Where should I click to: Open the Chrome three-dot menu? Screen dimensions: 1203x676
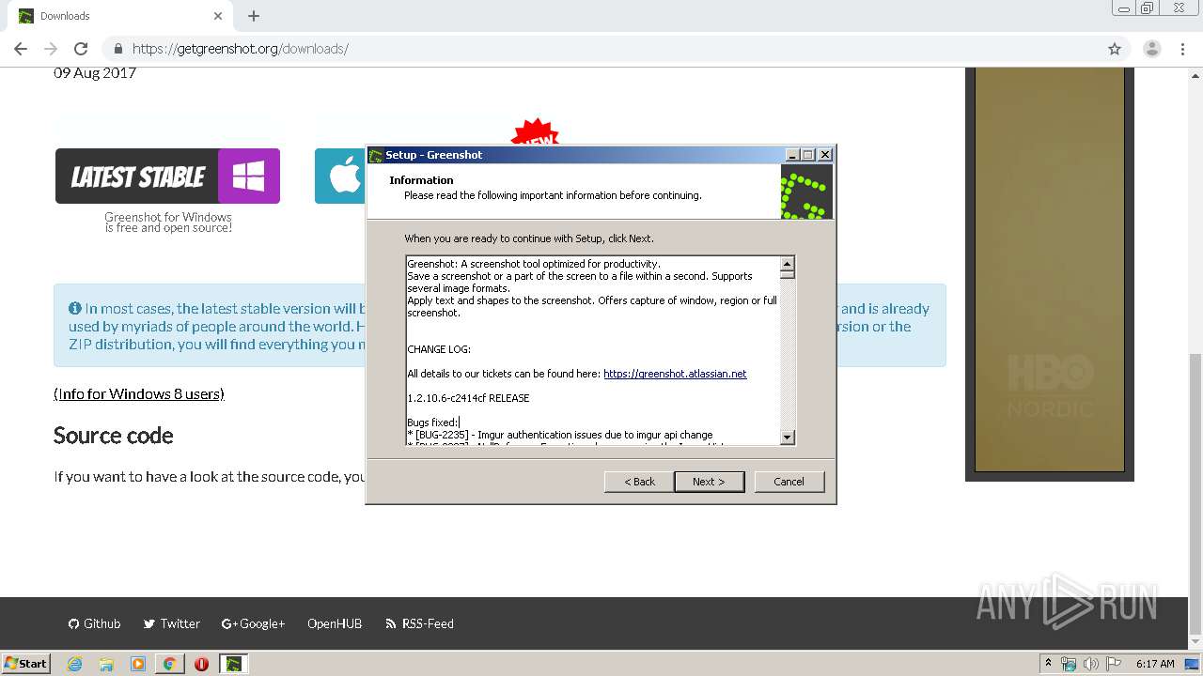[1182, 49]
